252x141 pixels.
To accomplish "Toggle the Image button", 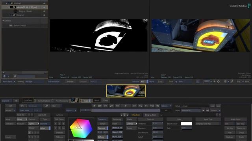I will (x=86, y=101).
